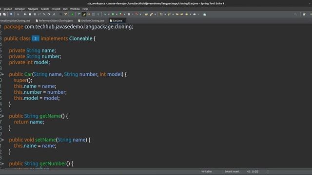This screenshot has width=312, height=175.
Task: Collapse the getName method fold marker
Action: [2, 116]
